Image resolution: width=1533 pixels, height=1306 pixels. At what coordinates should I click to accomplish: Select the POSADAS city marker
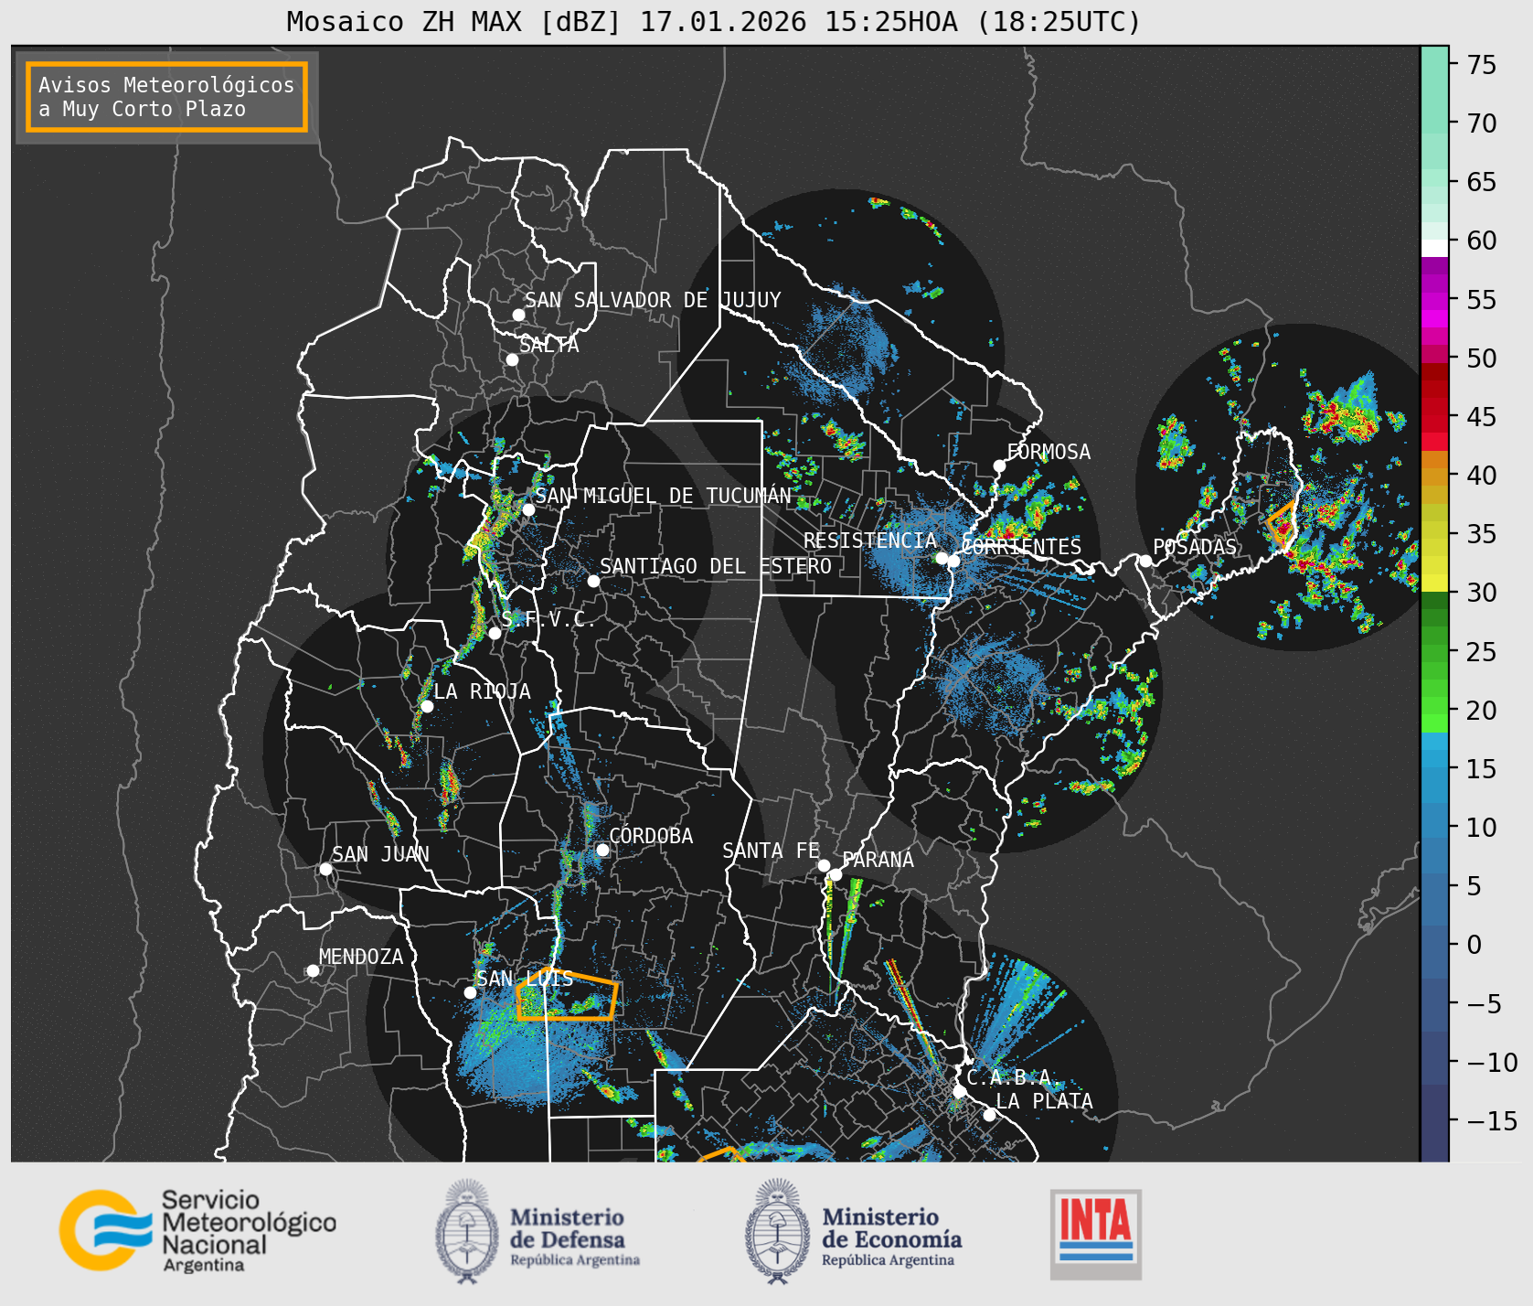1145,561
